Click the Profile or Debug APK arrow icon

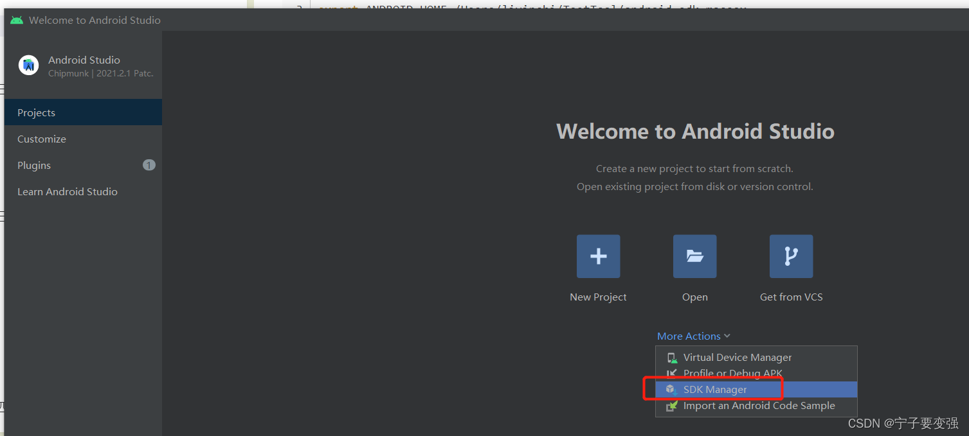[672, 373]
